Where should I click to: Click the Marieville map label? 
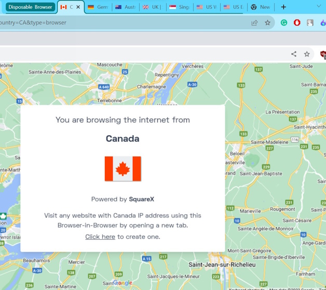point(250,211)
